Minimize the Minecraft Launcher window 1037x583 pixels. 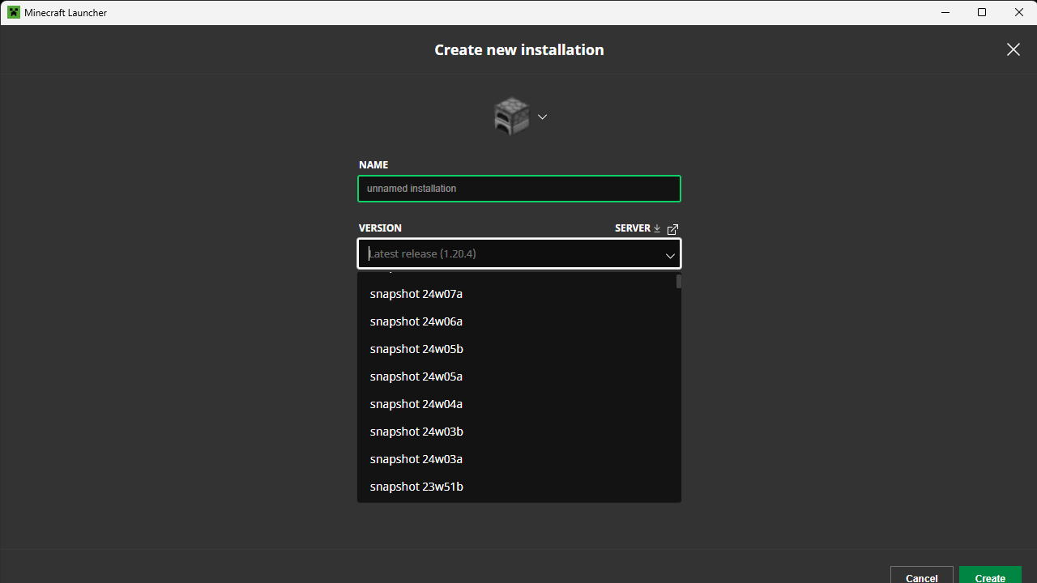(x=945, y=12)
